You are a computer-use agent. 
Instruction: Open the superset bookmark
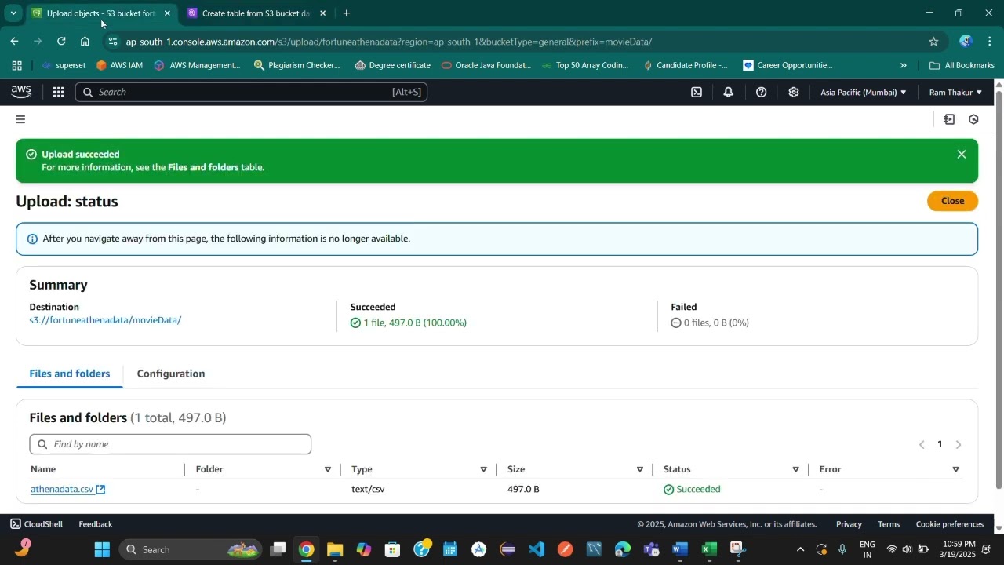(63, 65)
